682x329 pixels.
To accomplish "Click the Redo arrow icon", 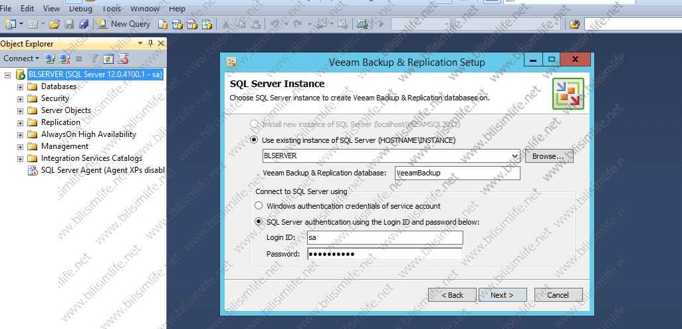I will (297, 25).
